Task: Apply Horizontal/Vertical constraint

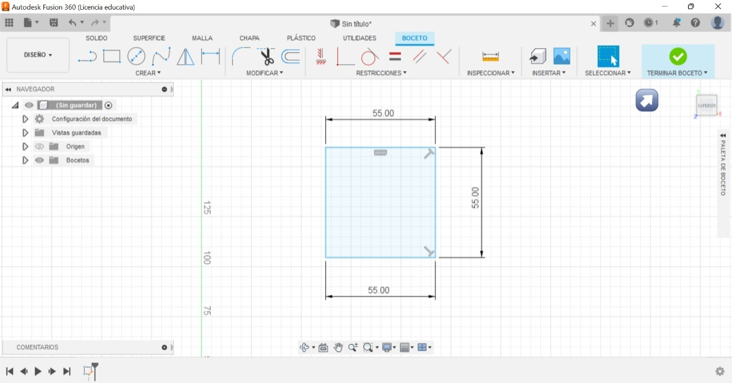Action: coord(321,56)
